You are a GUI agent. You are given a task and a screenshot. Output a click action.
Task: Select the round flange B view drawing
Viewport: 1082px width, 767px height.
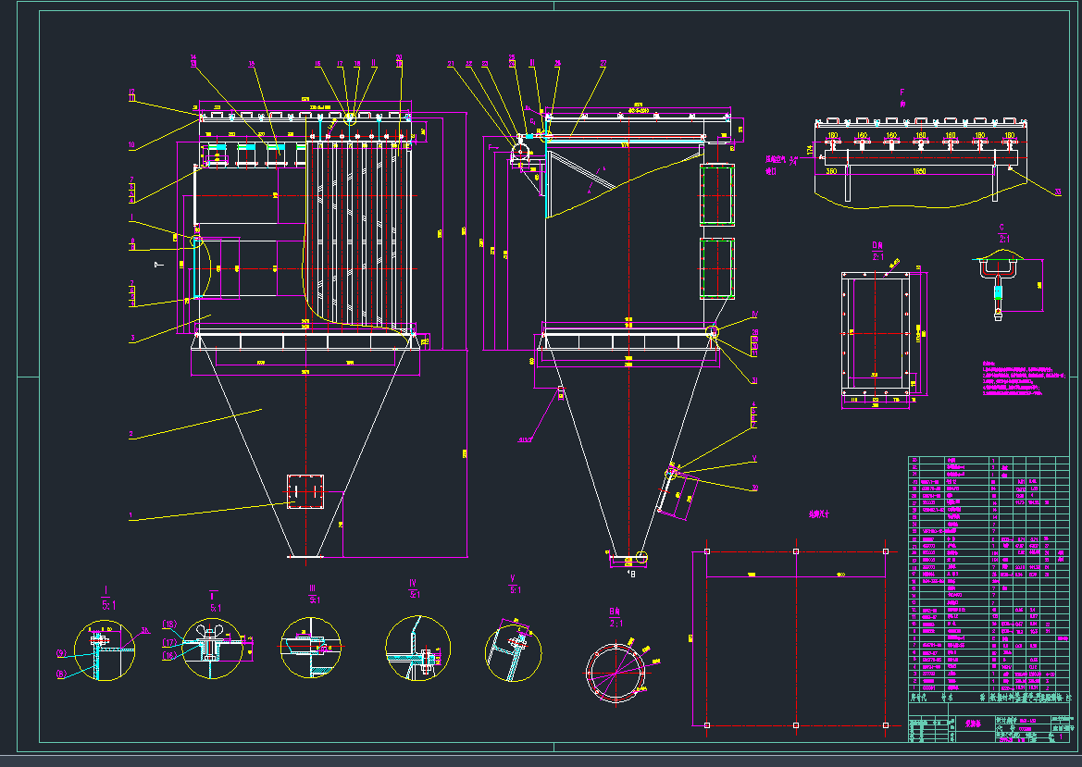pos(616,673)
